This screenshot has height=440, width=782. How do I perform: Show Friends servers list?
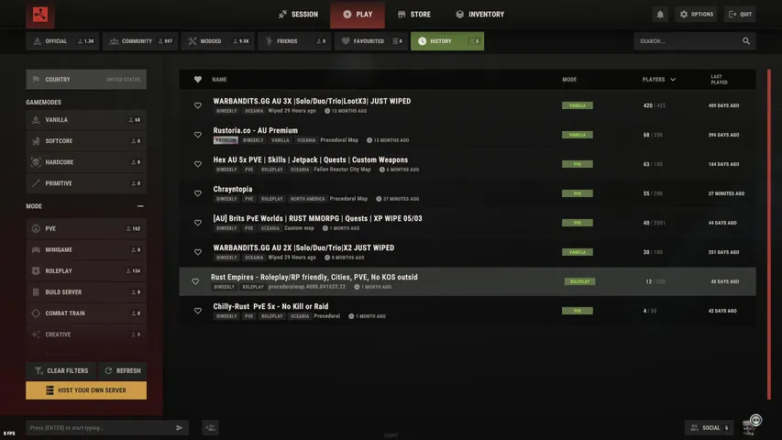[x=294, y=41]
